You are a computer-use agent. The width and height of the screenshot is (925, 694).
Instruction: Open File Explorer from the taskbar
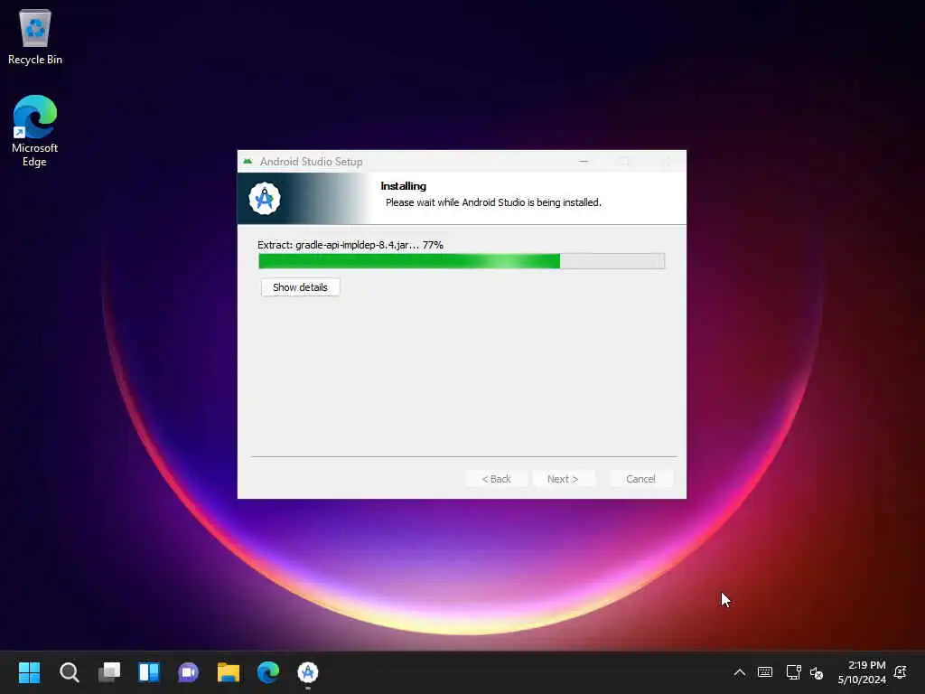(x=229, y=672)
